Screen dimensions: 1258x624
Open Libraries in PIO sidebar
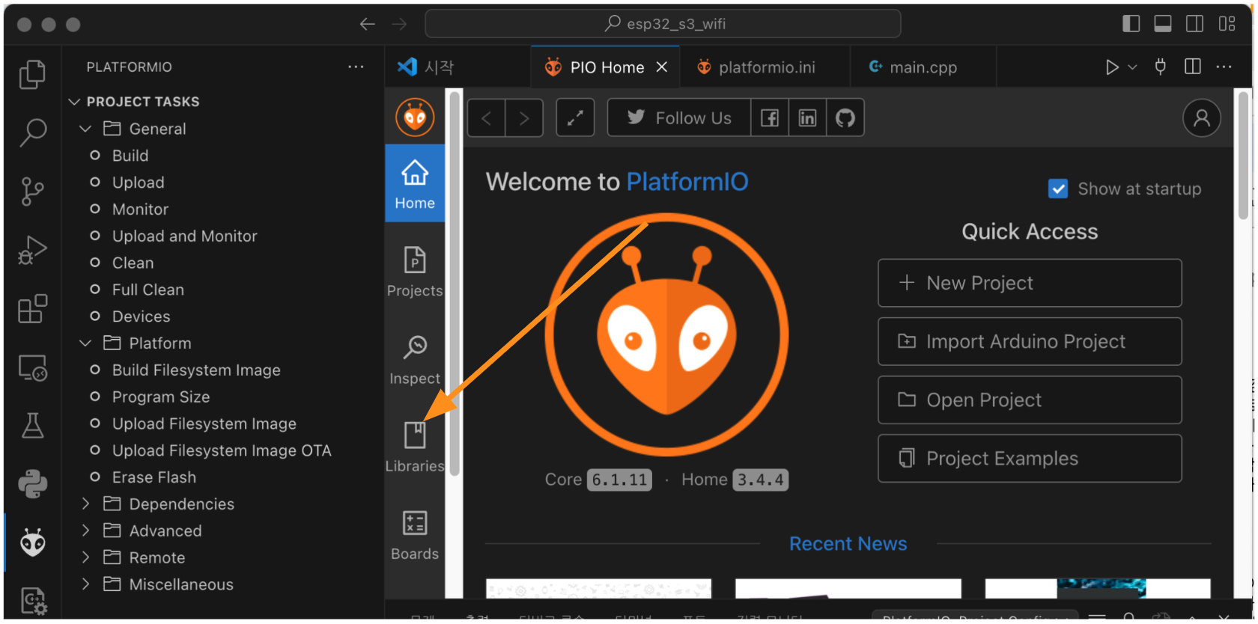point(415,447)
